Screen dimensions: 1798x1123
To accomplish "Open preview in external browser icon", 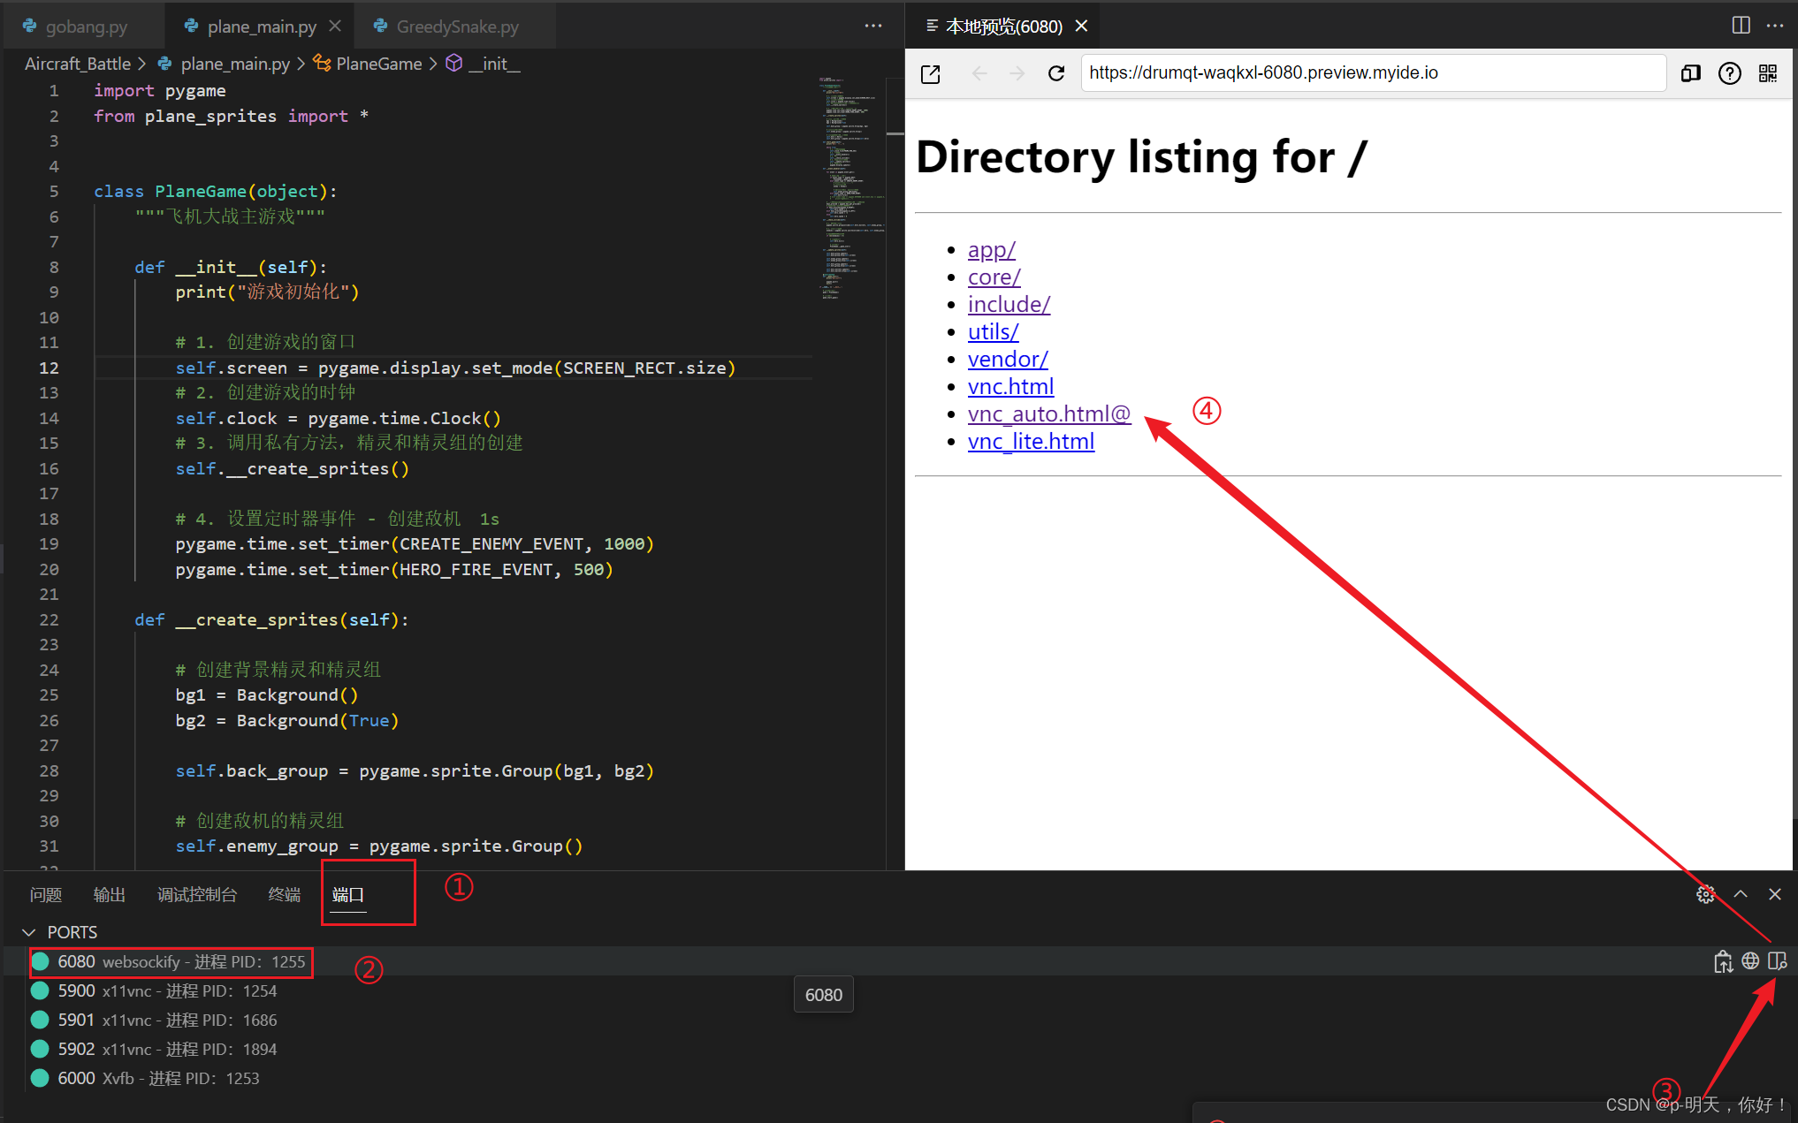I will 930,73.
